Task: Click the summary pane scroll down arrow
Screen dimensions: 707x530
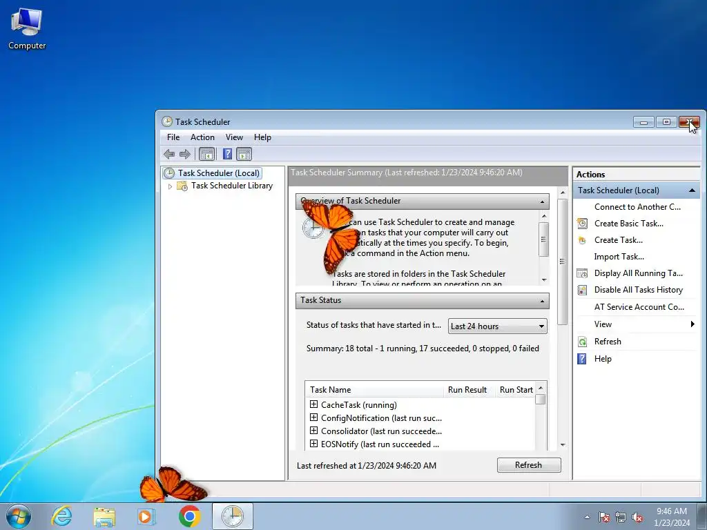Action: pos(562,445)
